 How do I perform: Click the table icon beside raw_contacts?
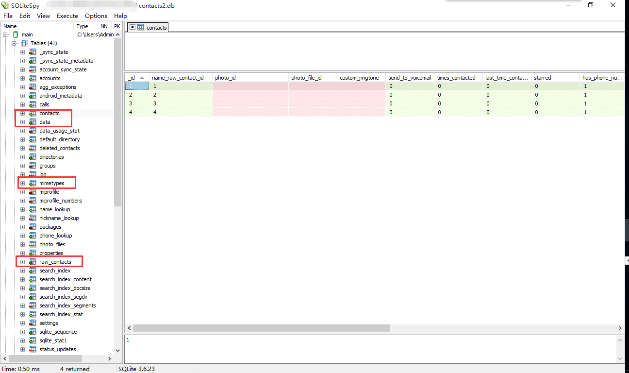tap(33, 262)
